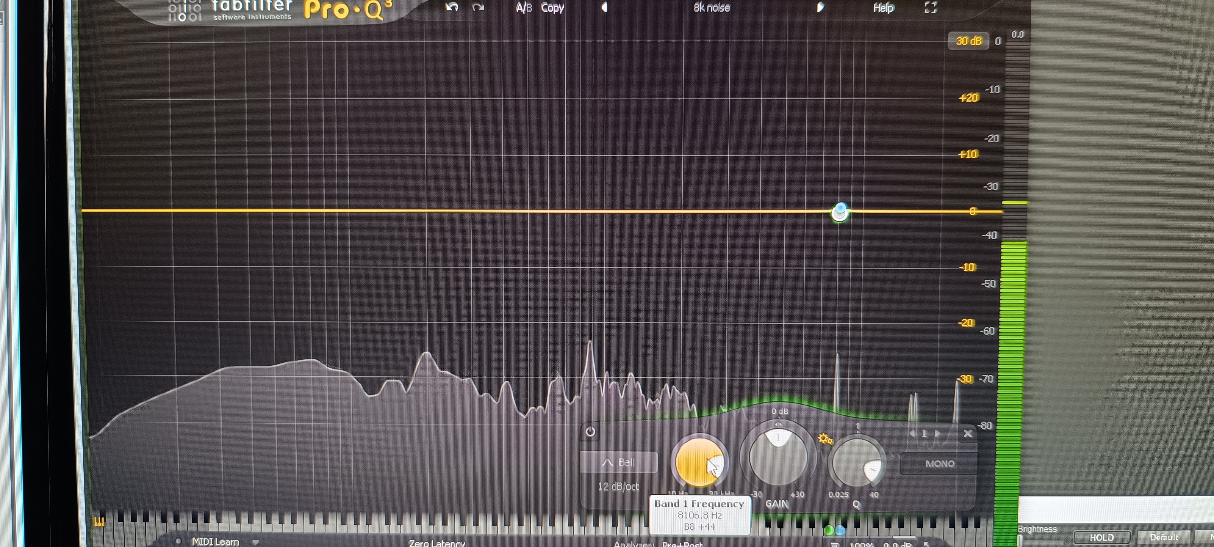
Task: Click the Undo arrow in the top bar
Action: pos(452,7)
